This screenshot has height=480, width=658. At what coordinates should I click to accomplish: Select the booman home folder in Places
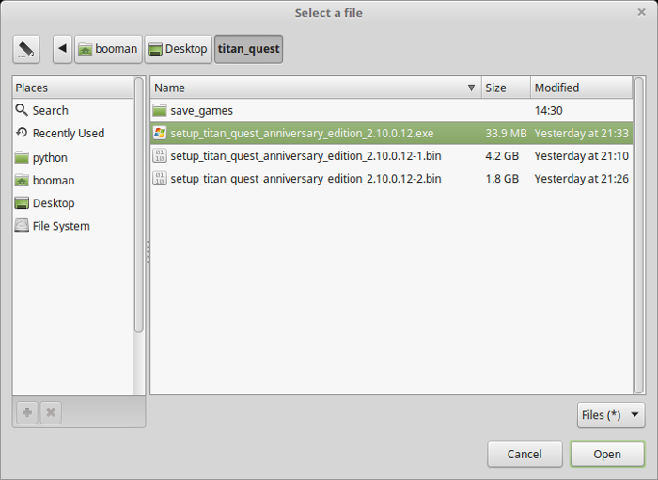pos(72,181)
